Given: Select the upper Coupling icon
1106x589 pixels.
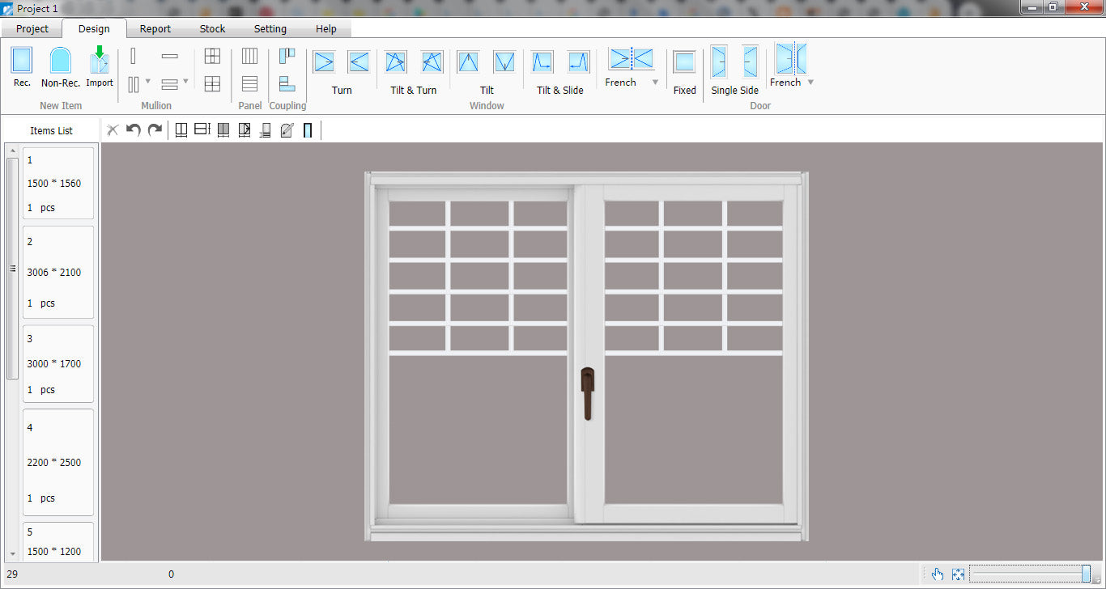Looking at the screenshot, I should tap(287, 56).
